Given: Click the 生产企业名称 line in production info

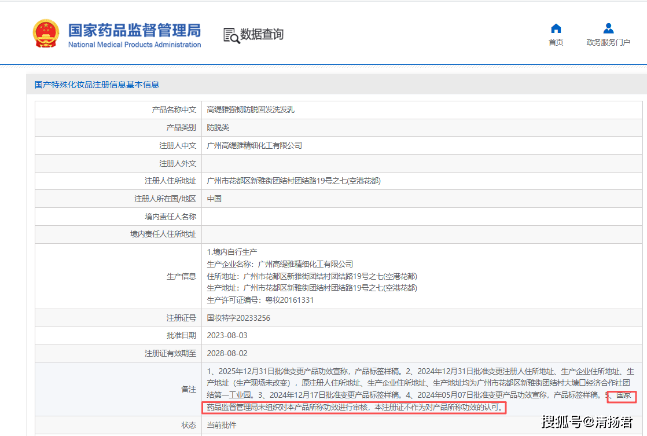Looking at the screenshot, I should 280,264.
